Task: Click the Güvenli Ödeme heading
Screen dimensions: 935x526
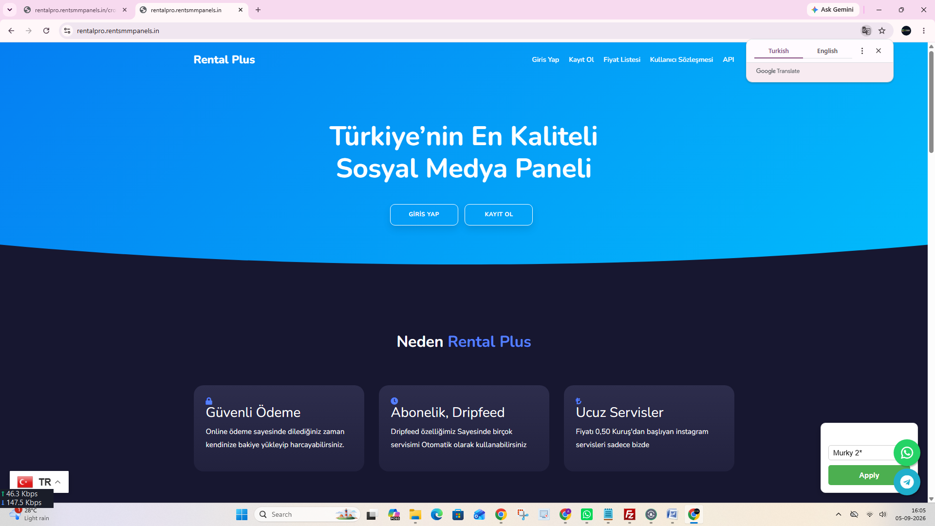Action: [253, 413]
